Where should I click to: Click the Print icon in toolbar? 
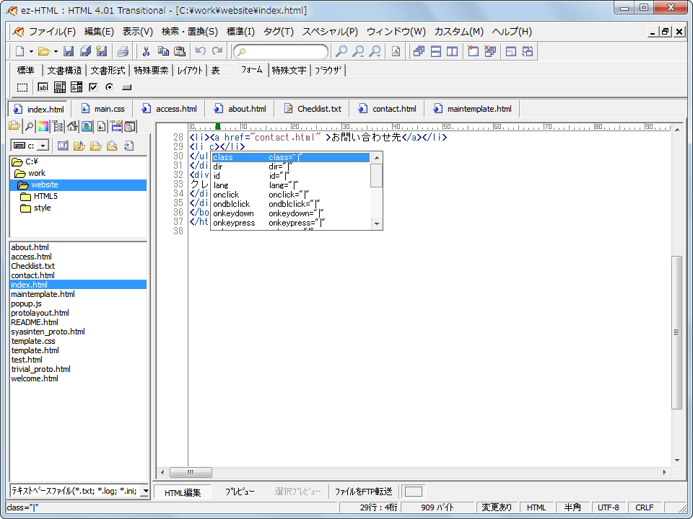point(123,51)
